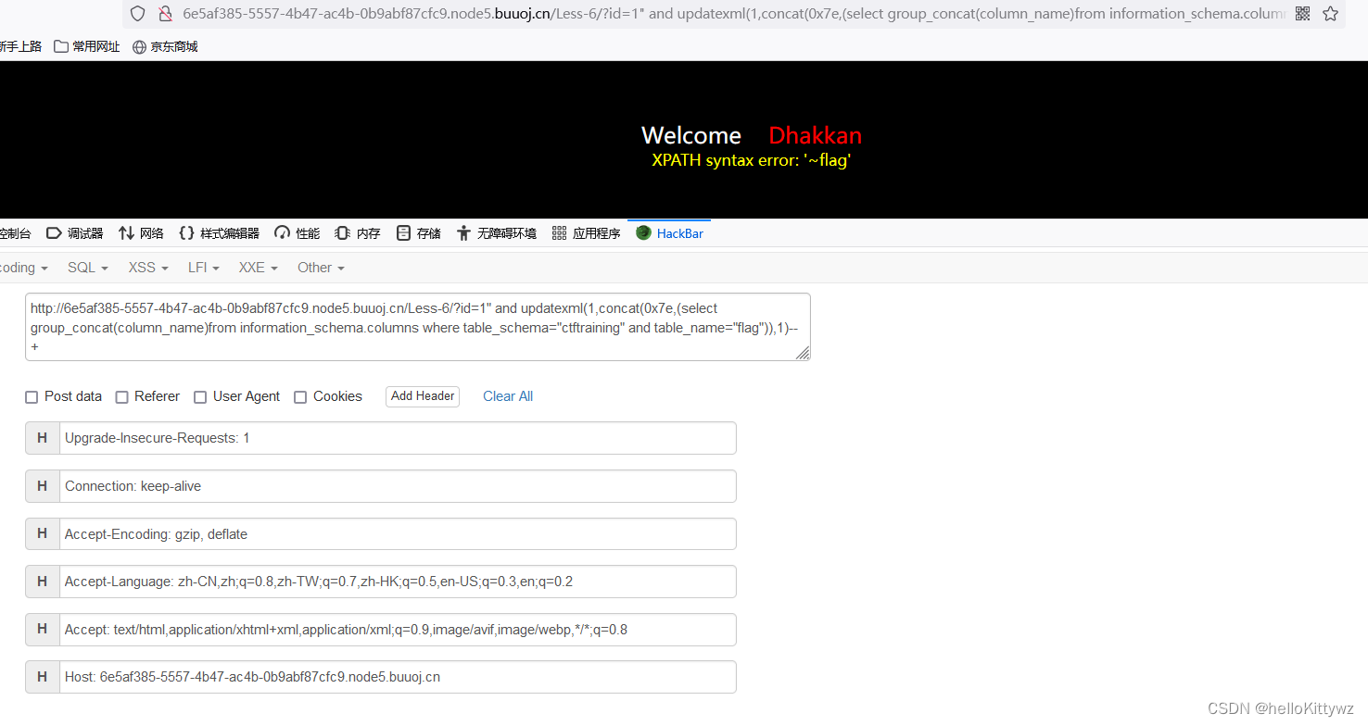This screenshot has height=726, width=1368.
Task: Expand the XSS dropdown menu
Action: click(x=148, y=268)
